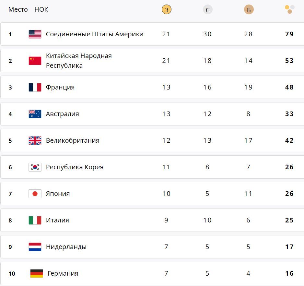304x286 pixels.
Task: Select the United States flag icon
Action: click(x=35, y=34)
